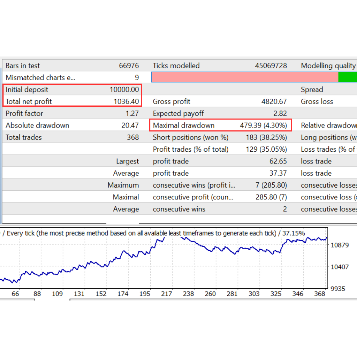Select the Initial deposit value 10000.00
The image size is (357, 357).
point(124,90)
